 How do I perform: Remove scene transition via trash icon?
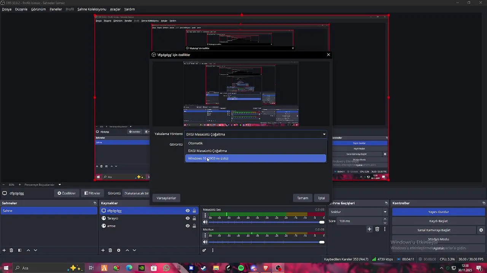click(x=377, y=229)
